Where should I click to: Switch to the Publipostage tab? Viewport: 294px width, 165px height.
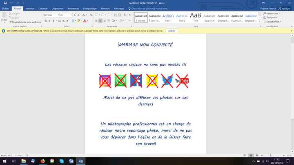[90, 9]
